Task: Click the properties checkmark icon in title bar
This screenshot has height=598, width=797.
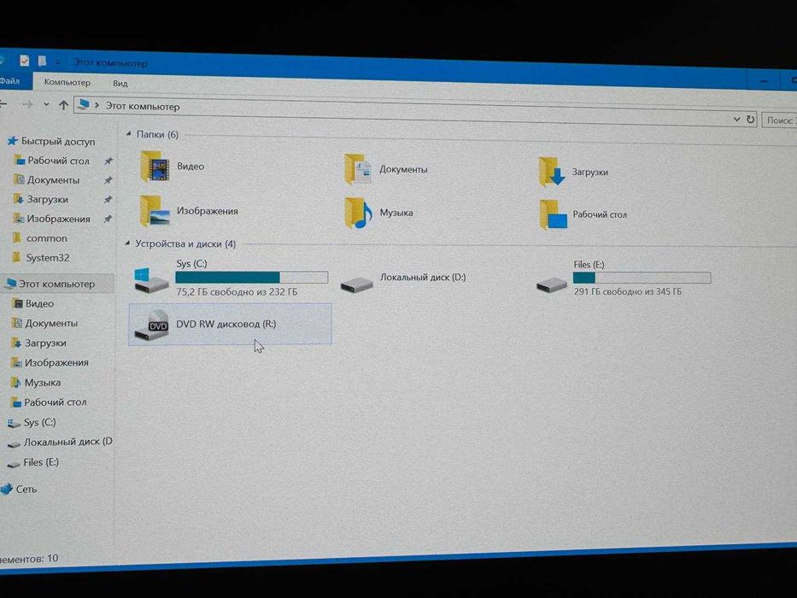Action: (25, 61)
